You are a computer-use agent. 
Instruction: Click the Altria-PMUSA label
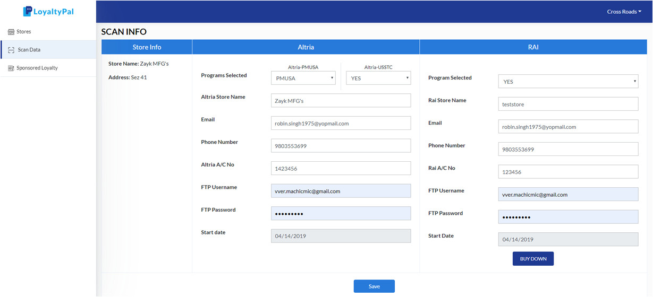pyautogui.click(x=303, y=67)
